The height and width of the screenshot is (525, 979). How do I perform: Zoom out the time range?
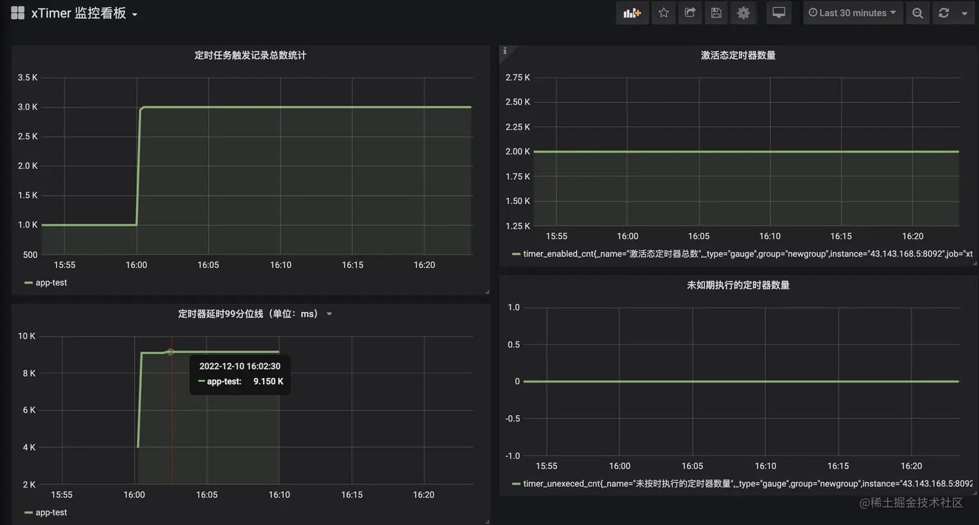click(x=917, y=13)
